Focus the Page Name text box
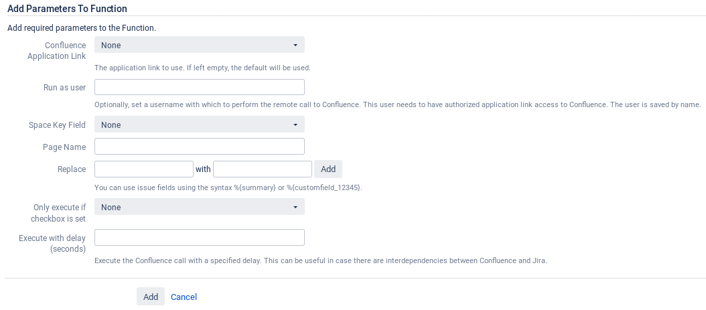This screenshot has height=310, width=706. pos(200,146)
